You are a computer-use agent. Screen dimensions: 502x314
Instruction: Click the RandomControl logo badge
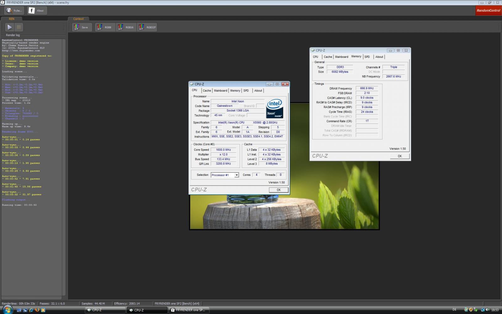[x=488, y=10]
